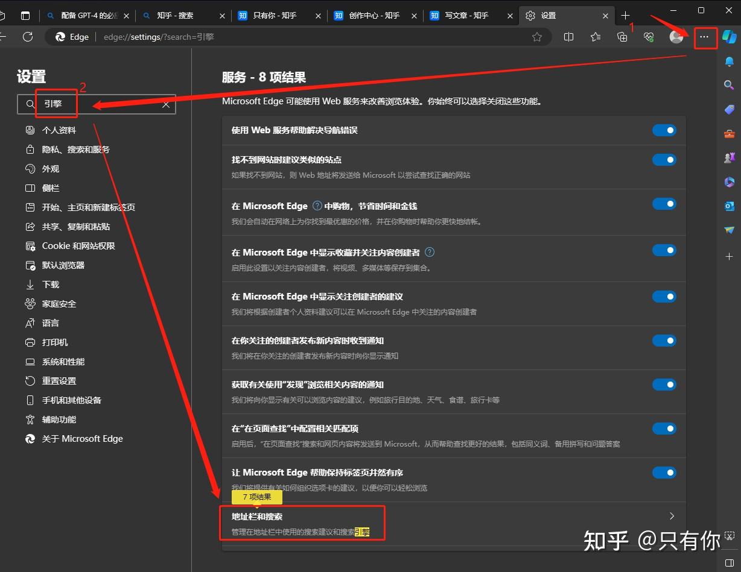Clear the settings search box

pyautogui.click(x=166, y=104)
